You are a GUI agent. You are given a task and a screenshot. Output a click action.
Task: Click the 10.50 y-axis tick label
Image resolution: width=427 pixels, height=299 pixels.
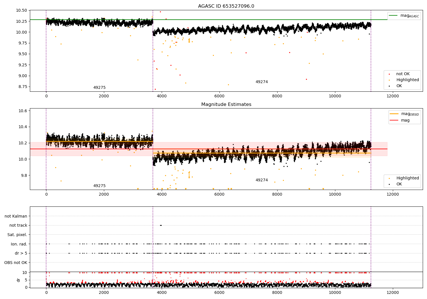point(22,10)
